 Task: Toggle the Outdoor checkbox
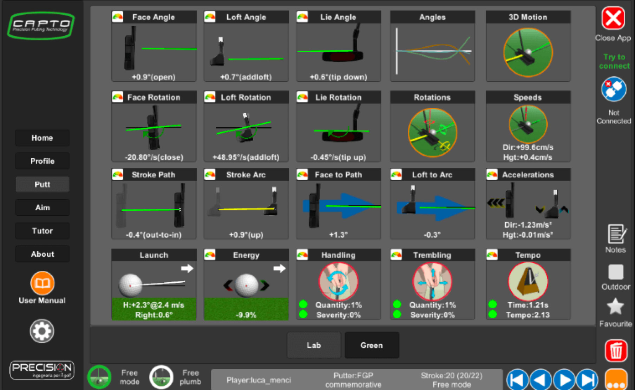click(x=616, y=272)
